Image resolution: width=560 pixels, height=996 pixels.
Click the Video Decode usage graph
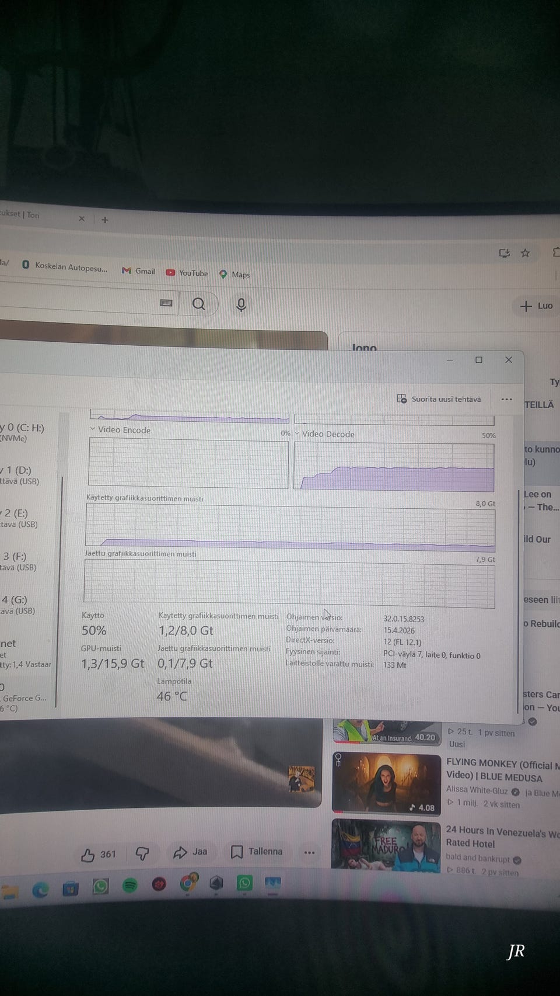(394, 467)
